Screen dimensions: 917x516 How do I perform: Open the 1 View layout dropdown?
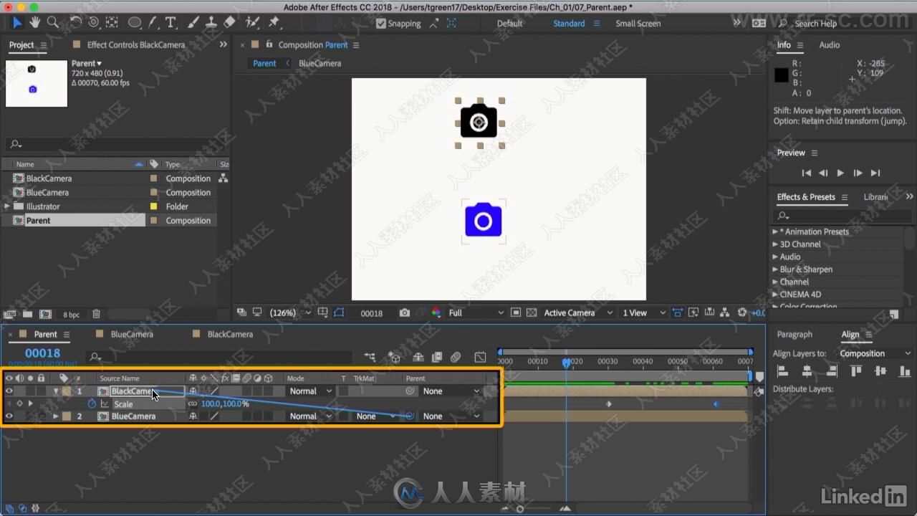pyautogui.click(x=643, y=312)
